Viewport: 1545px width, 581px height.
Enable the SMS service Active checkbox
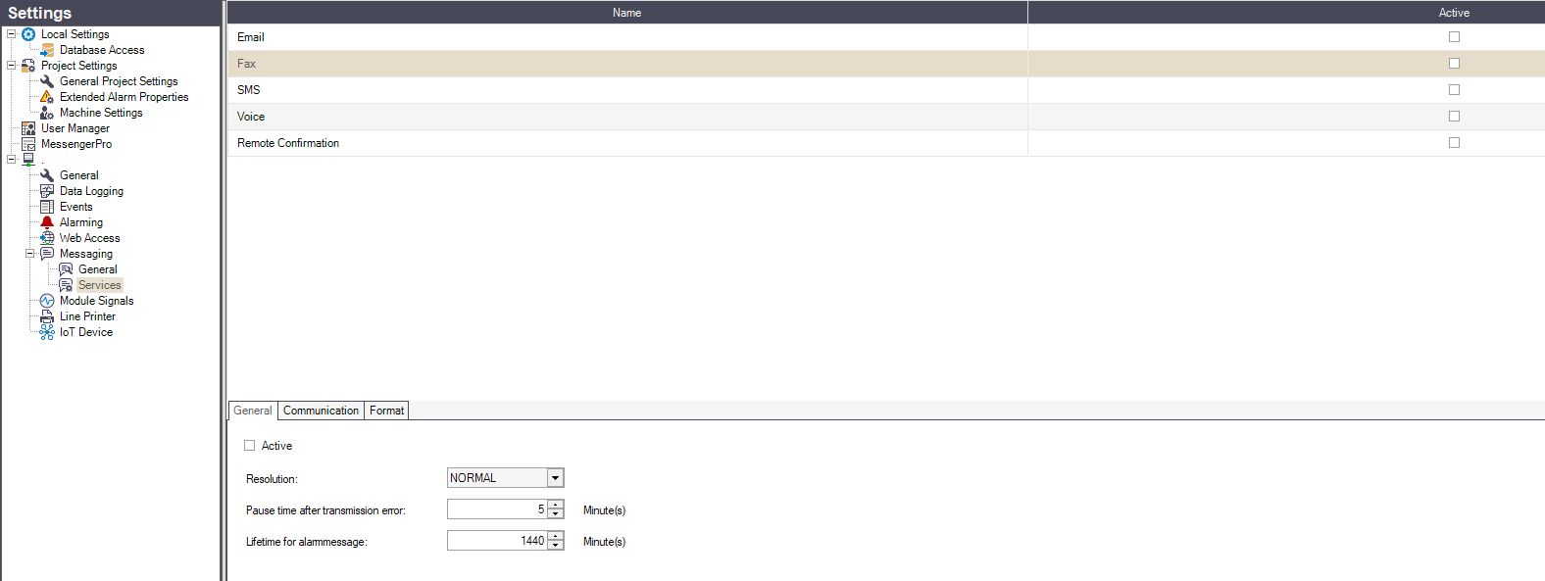pos(1454,90)
